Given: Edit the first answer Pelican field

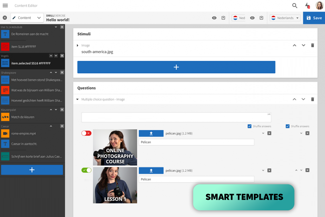Looking at the screenshot, I should 196,142.
